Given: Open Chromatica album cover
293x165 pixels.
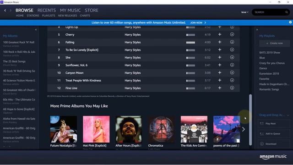Looking at the screenshot, I should [162, 129].
